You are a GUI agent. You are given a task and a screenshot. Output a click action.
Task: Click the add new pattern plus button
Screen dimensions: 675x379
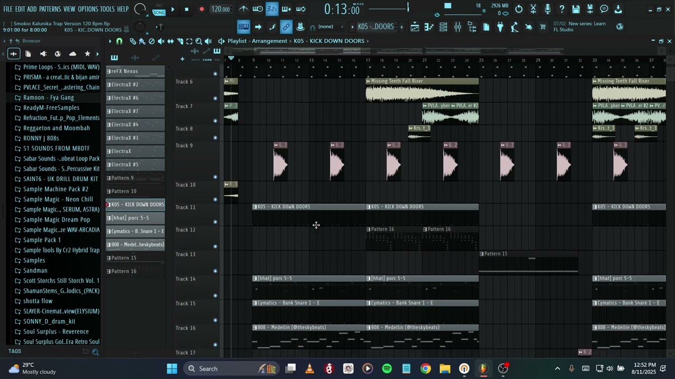pos(401,27)
